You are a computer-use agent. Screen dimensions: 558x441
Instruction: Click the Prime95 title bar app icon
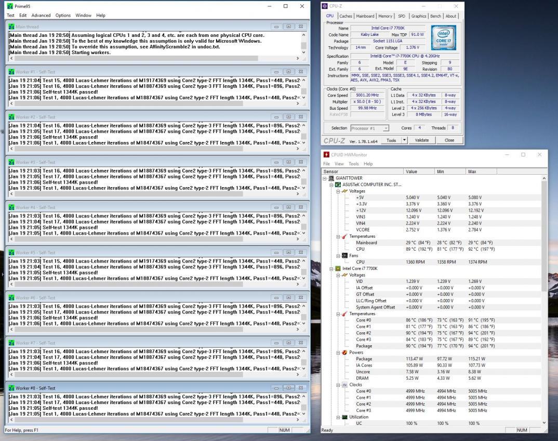tap(10, 6)
